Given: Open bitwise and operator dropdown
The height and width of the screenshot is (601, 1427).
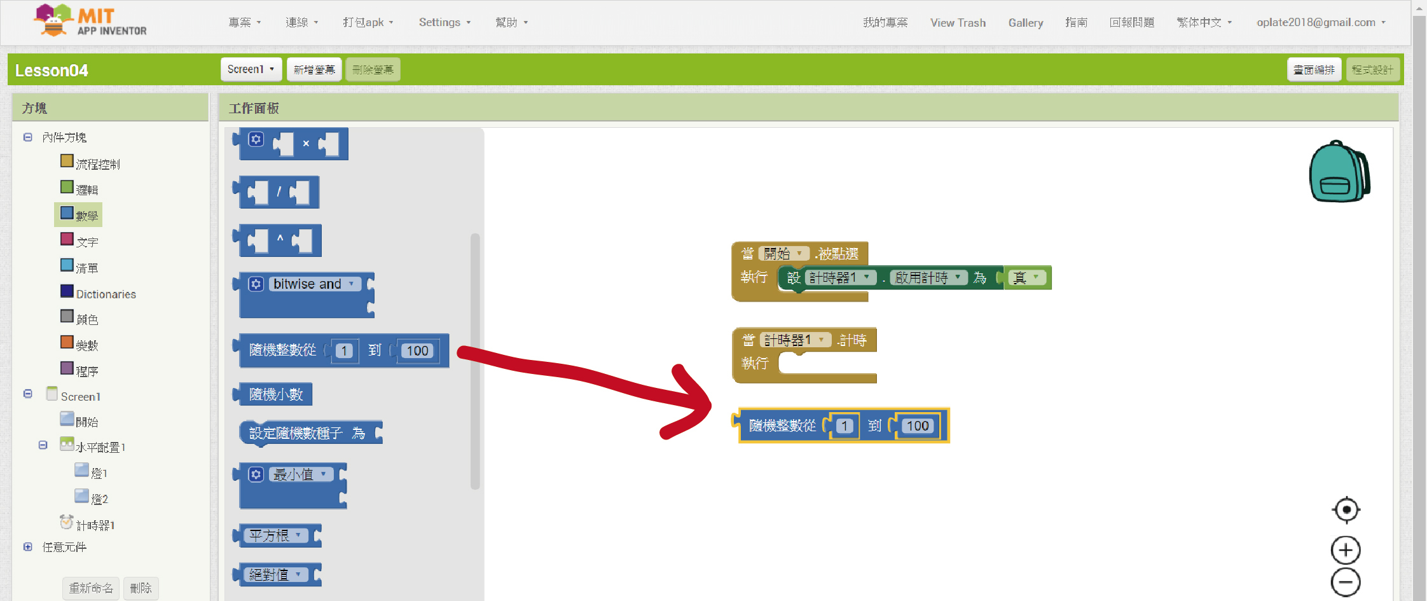Looking at the screenshot, I should [315, 284].
